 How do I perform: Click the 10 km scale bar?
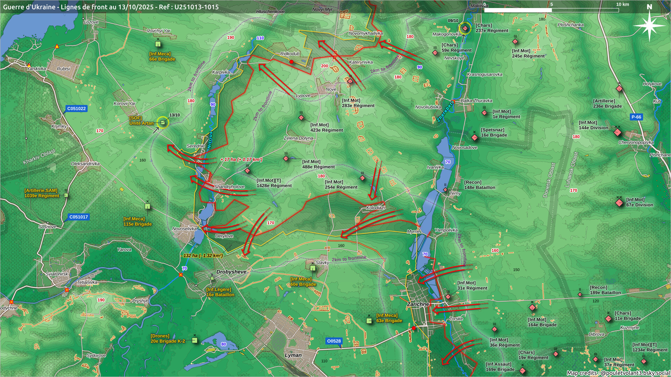tap(551, 10)
